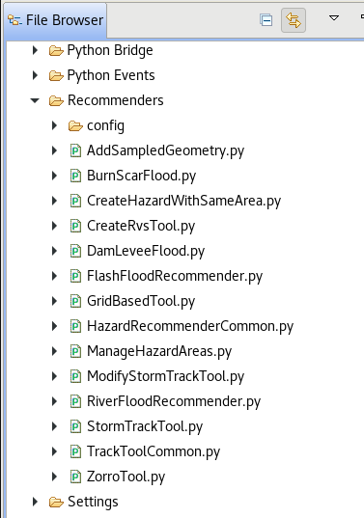Screen dimensions: 364x518
Task: Click the Python icon beside GridBasedTool.py
Action: (x=75, y=301)
